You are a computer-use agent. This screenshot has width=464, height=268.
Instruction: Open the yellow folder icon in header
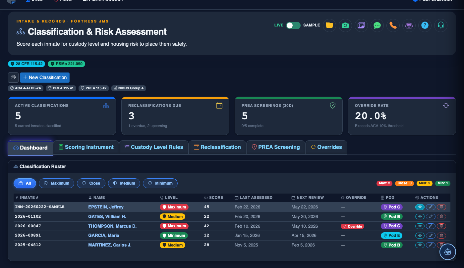pos(329,25)
